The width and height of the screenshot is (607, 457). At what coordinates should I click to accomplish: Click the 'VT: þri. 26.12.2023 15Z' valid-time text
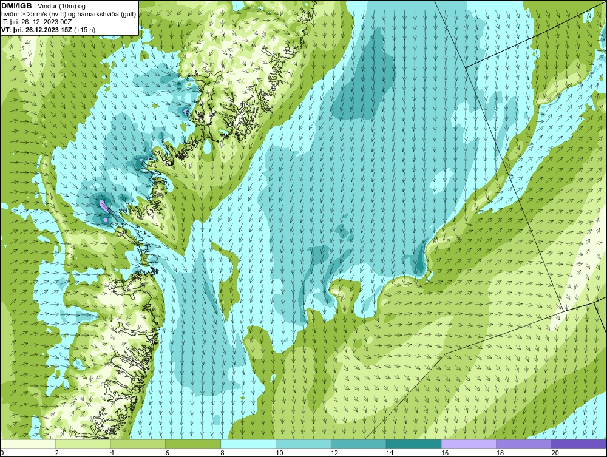tap(37, 29)
